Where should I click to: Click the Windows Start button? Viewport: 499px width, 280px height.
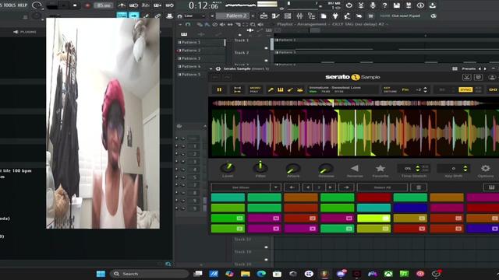(x=101, y=274)
